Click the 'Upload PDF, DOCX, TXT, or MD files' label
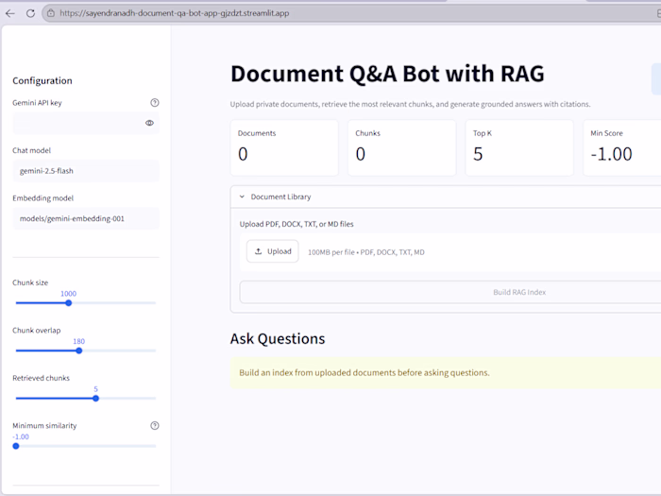This screenshot has height=496, width=661. (x=297, y=224)
